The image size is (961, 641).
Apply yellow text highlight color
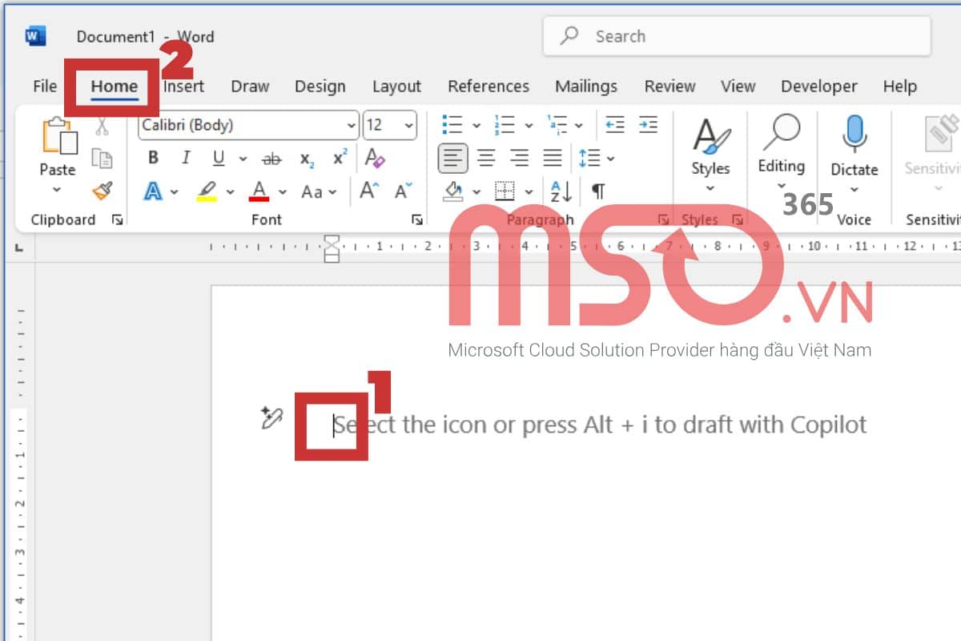(x=207, y=191)
